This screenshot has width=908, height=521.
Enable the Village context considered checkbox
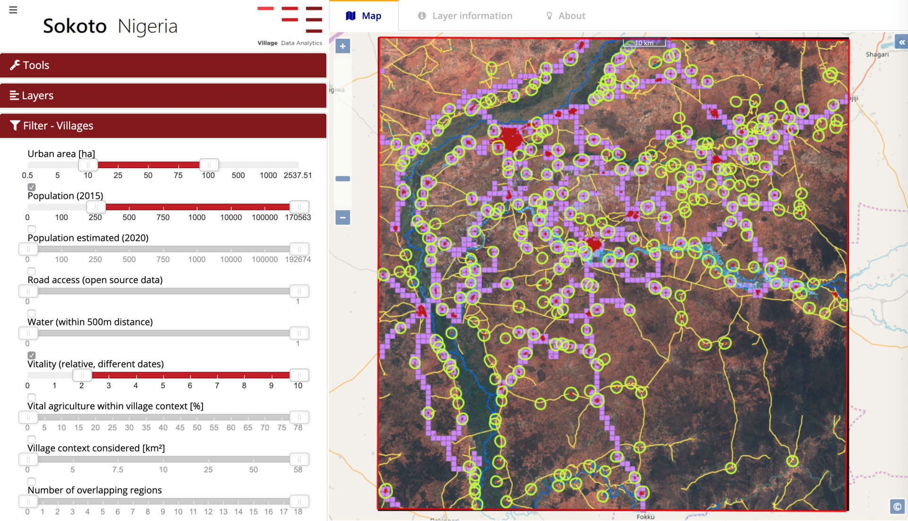coord(32,439)
